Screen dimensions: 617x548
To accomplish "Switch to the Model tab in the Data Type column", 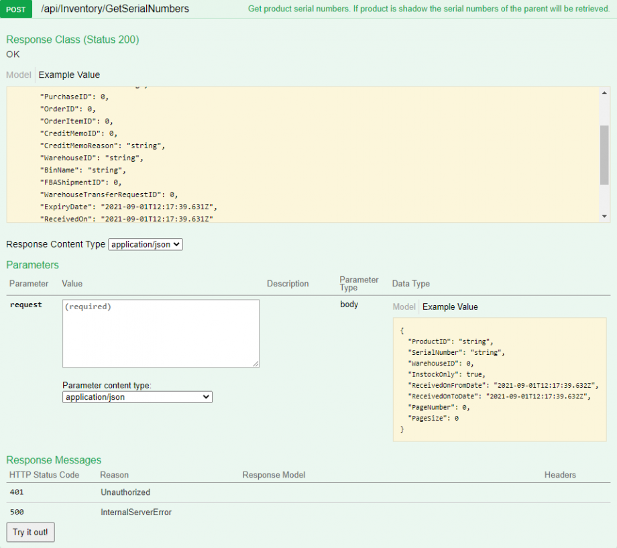I will click(x=404, y=307).
